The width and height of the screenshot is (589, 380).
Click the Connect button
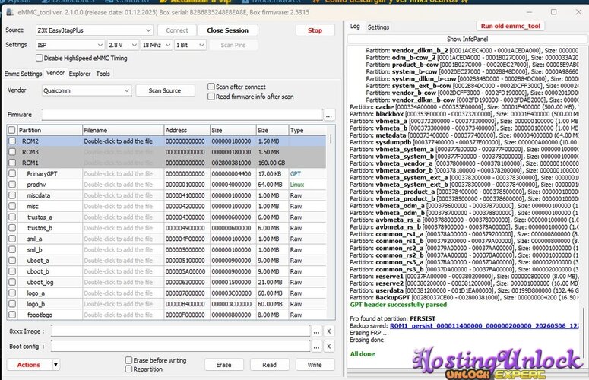pyautogui.click(x=177, y=30)
